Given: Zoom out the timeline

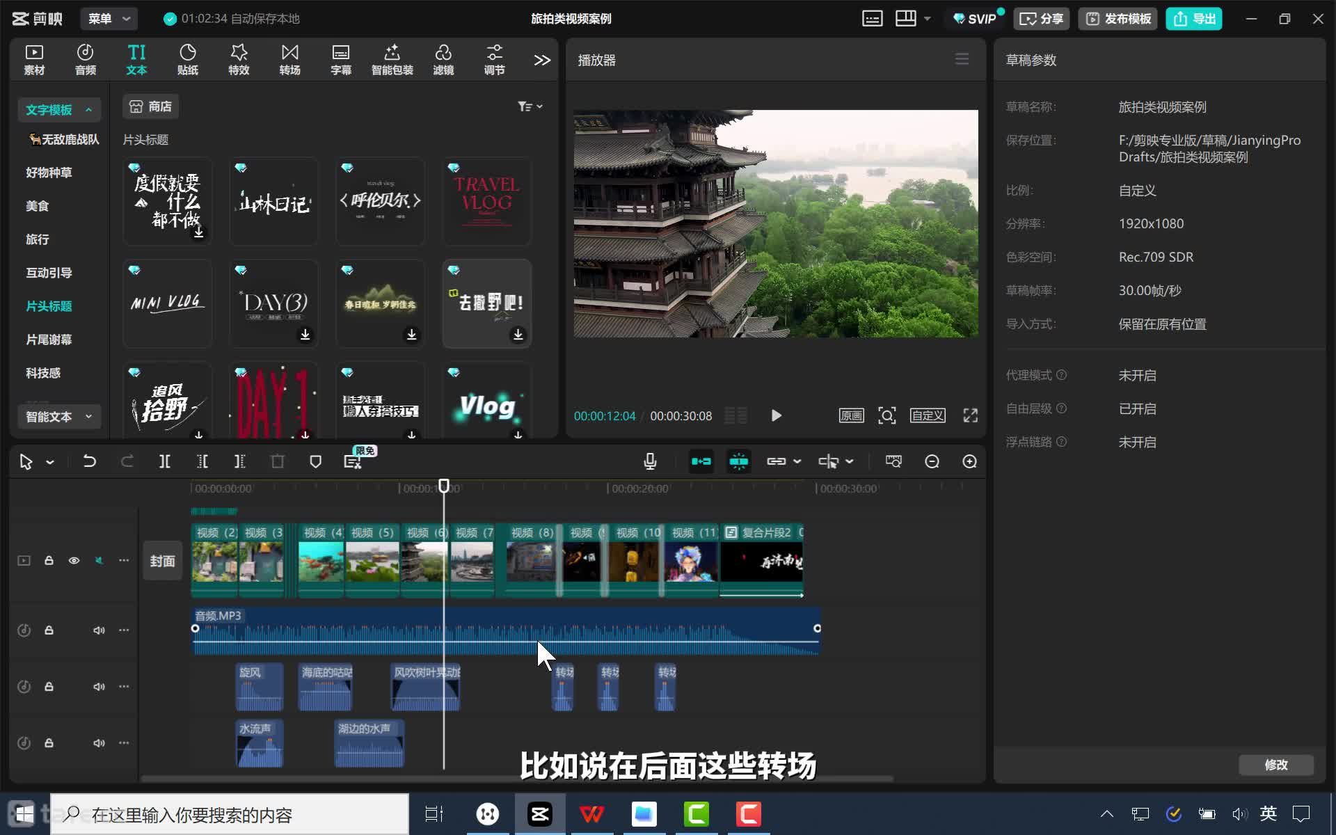Looking at the screenshot, I should point(932,461).
